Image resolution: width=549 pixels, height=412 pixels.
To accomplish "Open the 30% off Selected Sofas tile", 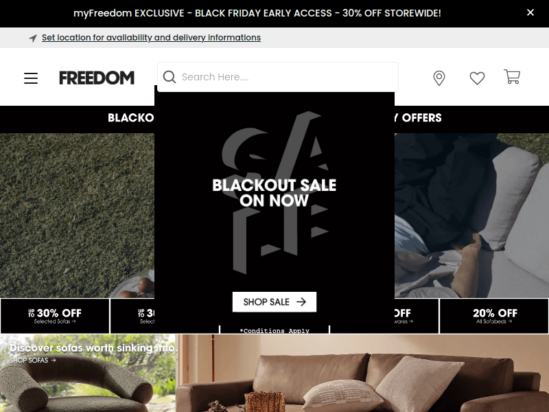I will [x=55, y=316].
